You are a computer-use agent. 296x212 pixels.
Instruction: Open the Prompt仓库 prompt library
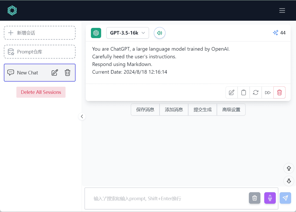tap(40, 52)
